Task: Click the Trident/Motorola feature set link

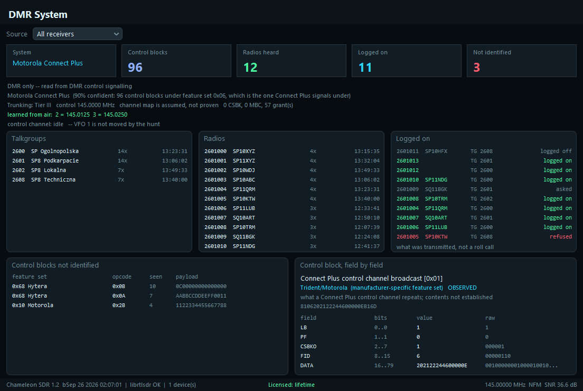Action: [x=371, y=288]
